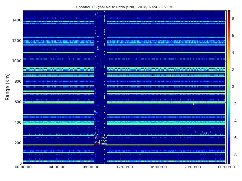Click the y-axis tick label 1000
This screenshot has width=242, height=181.
17,61
